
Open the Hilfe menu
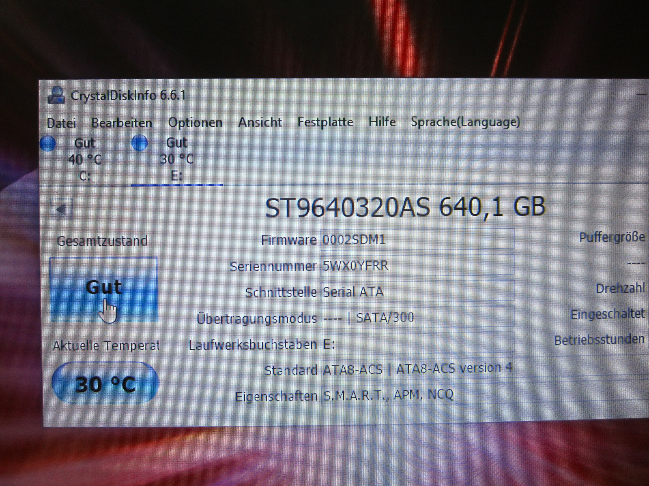click(x=382, y=122)
